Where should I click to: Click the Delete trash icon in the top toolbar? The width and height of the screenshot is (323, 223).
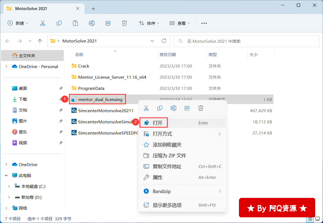tap(124, 23)
